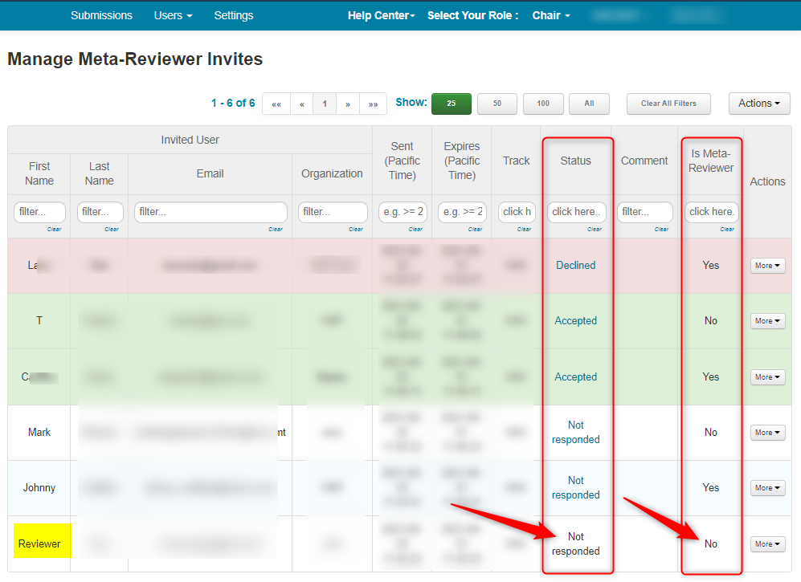Expand the Help Center menu
Screen dimensions: 801x582
tap(381, 15)
